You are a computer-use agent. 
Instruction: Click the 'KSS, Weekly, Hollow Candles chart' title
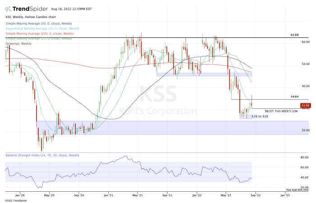point(31,17)
